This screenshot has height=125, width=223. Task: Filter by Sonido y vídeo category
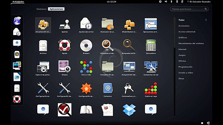pos(186,73)
